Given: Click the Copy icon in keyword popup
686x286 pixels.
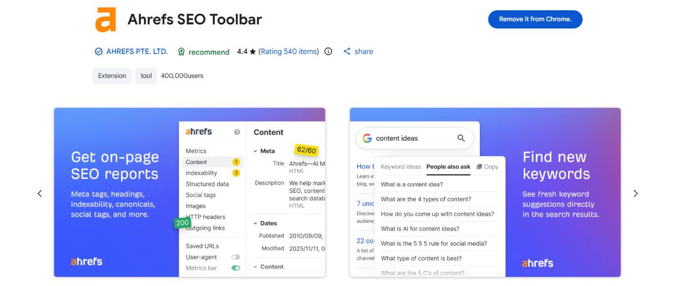Looking at the screenshot, I should tap(479, 167).
